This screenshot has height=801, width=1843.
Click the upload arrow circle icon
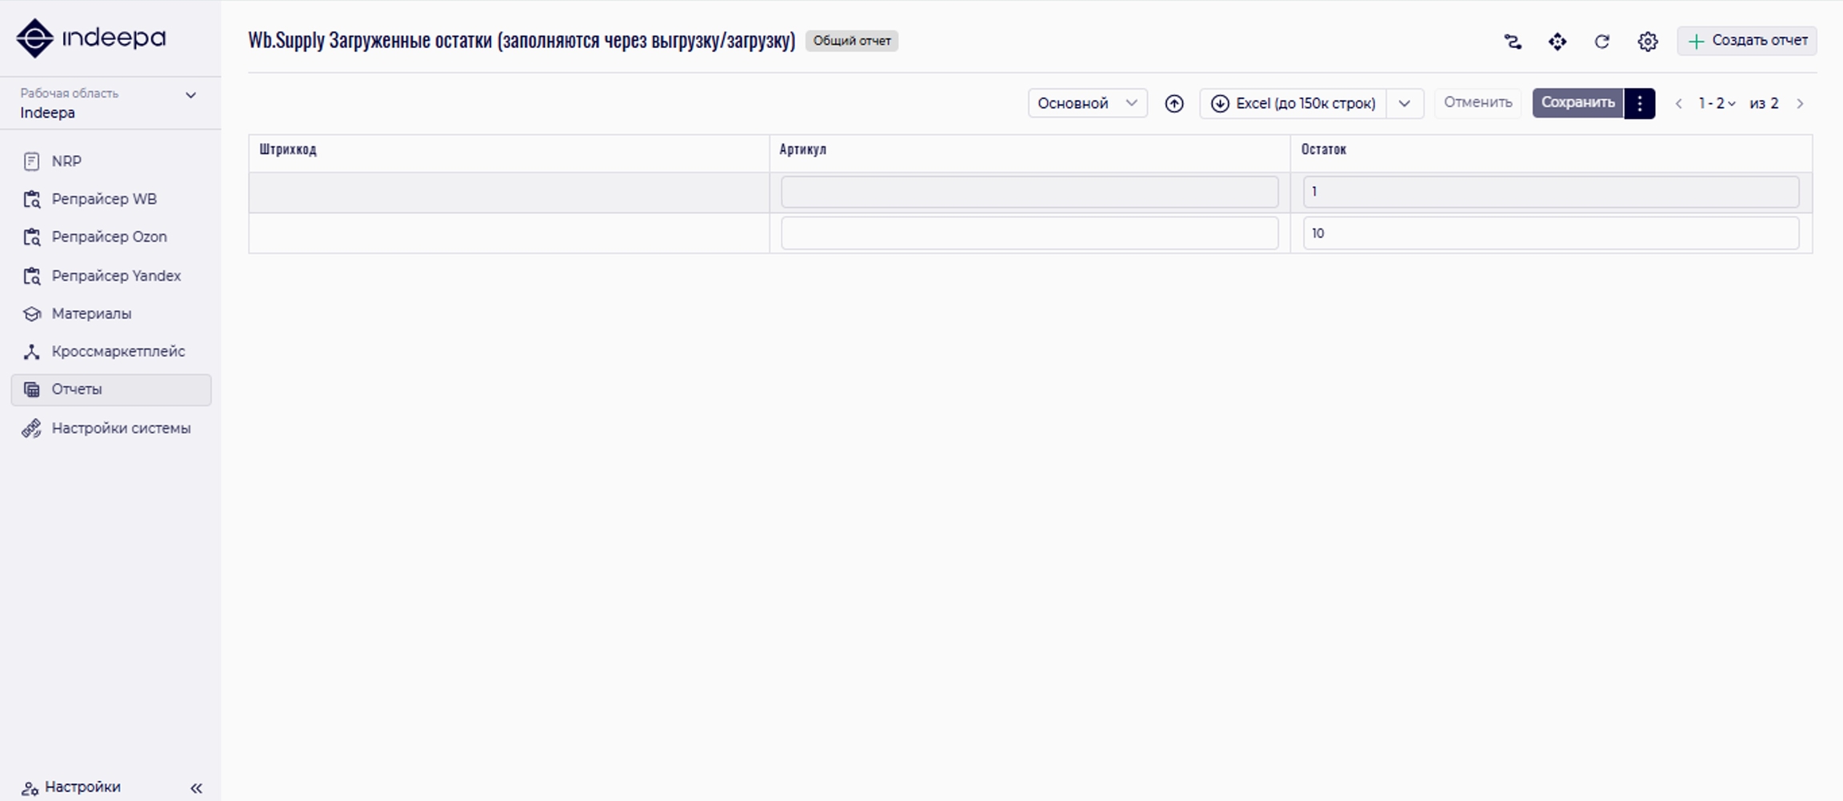(1173, 103)
